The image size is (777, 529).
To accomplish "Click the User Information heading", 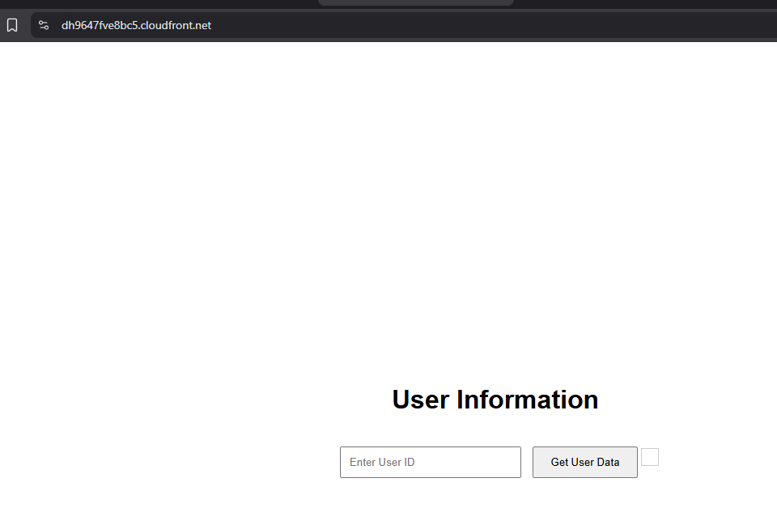I will (495, 400).
